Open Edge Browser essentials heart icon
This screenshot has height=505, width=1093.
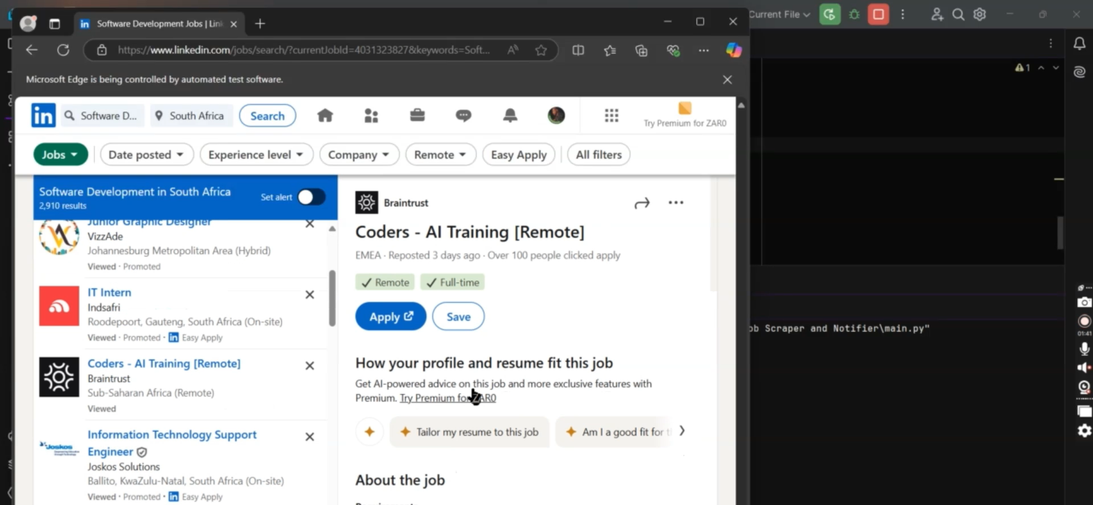point(673,51)
